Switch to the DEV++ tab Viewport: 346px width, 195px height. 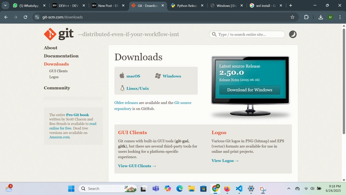click(x=68, y=6)
